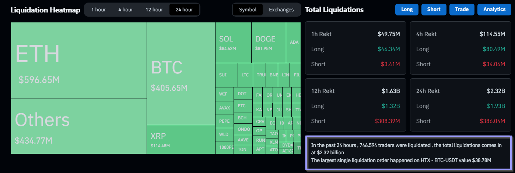
Task: Open the Analytics button
Action: pyautogui.click(x=494, y=10)
